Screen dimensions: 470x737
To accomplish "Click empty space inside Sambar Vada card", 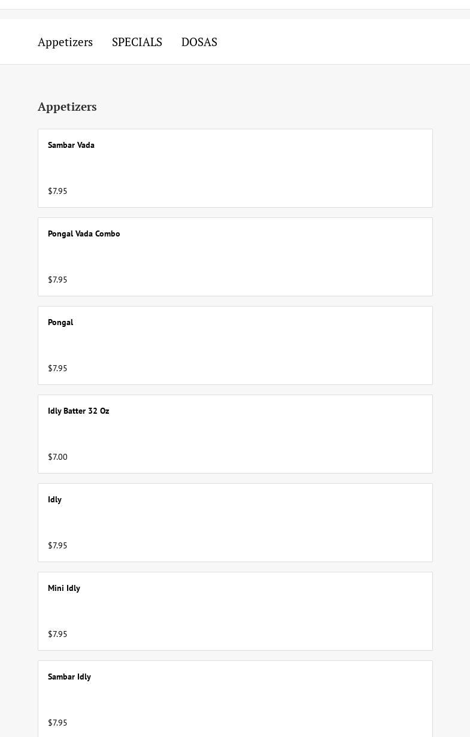I will coord(269,168).
